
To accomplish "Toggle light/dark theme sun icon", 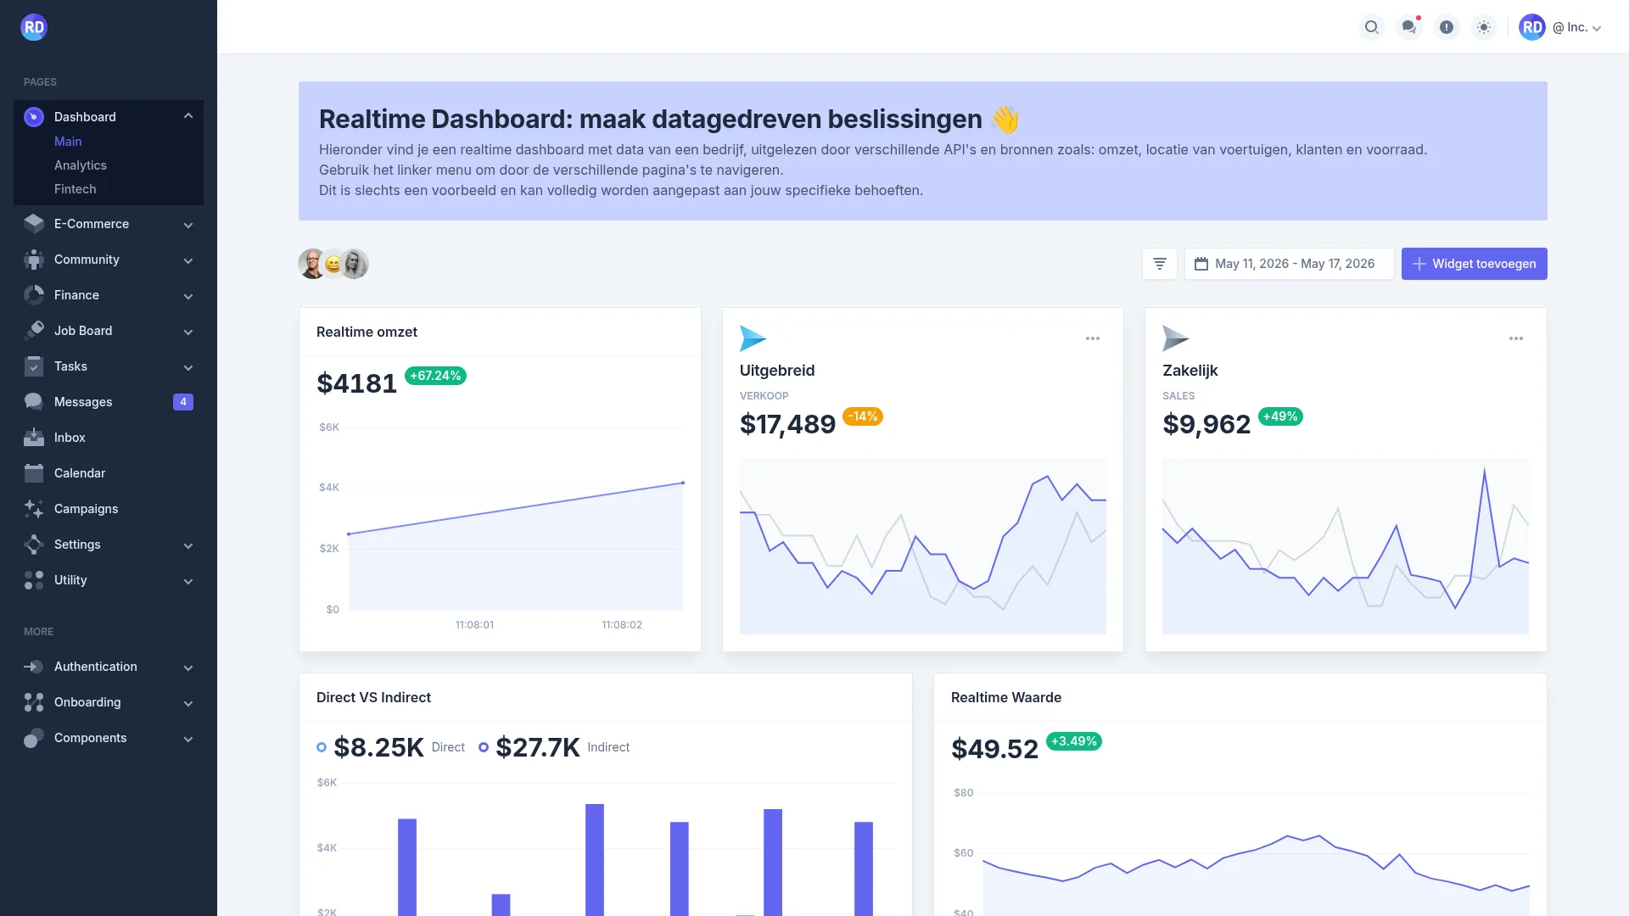I will [1483, 27].
